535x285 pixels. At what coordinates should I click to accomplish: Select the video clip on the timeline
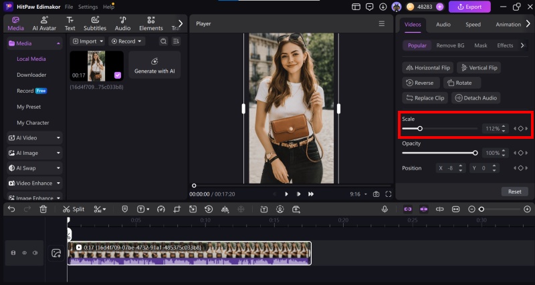[189, 253]
